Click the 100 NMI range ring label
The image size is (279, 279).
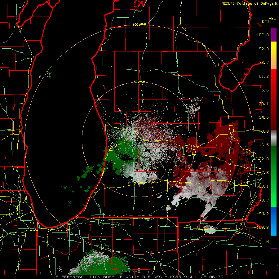[139, 24]
